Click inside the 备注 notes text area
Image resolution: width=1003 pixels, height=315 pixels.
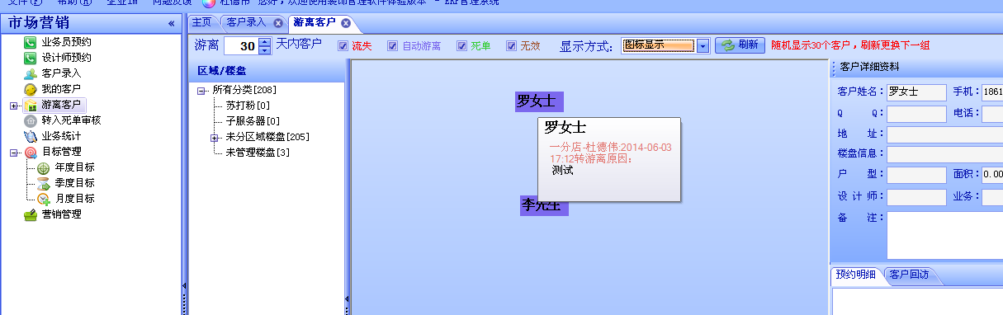[944, 235]
